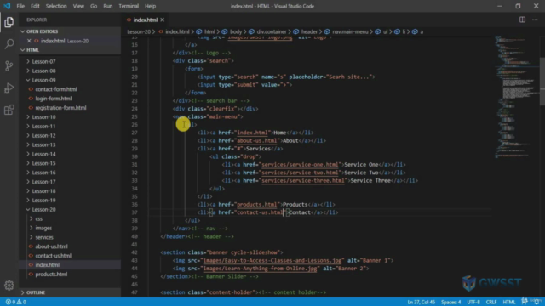Open the Run and Debug view
Image resolution: width=545 pixels, height=306 pixels.
tap(9, 88)
